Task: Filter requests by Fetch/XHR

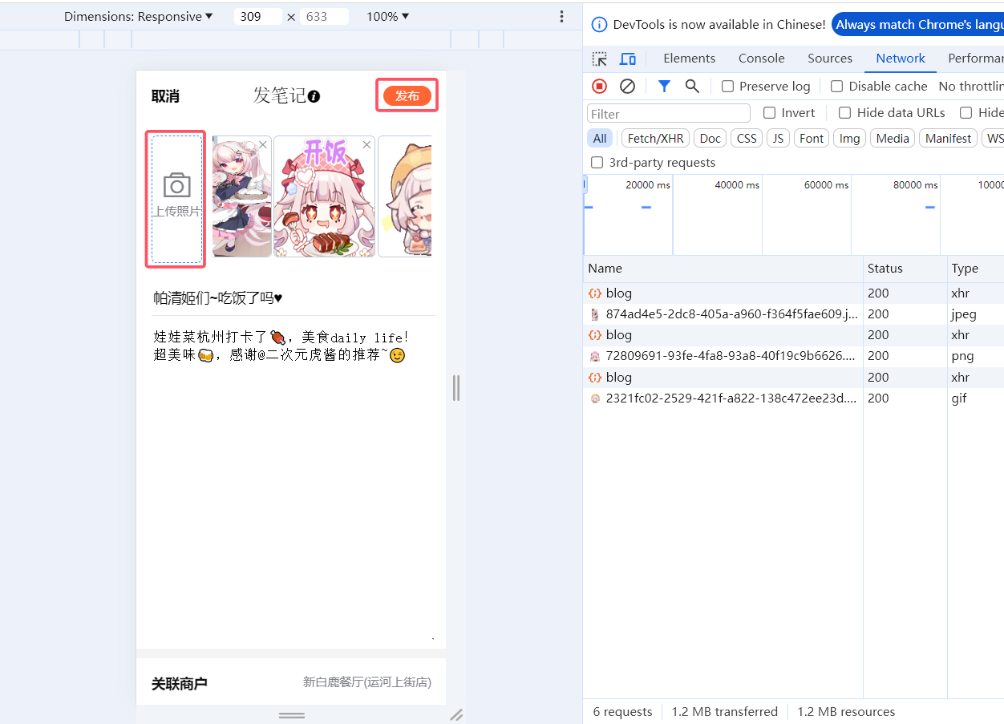Action: [655, 139]
